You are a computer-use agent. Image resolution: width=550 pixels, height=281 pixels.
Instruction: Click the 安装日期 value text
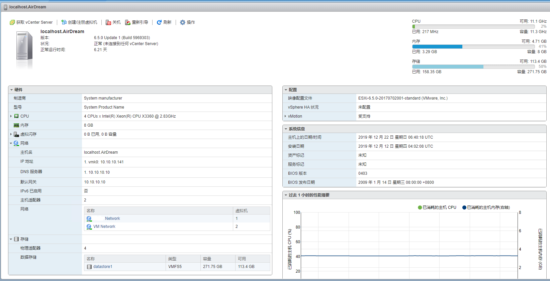point(395,146)
